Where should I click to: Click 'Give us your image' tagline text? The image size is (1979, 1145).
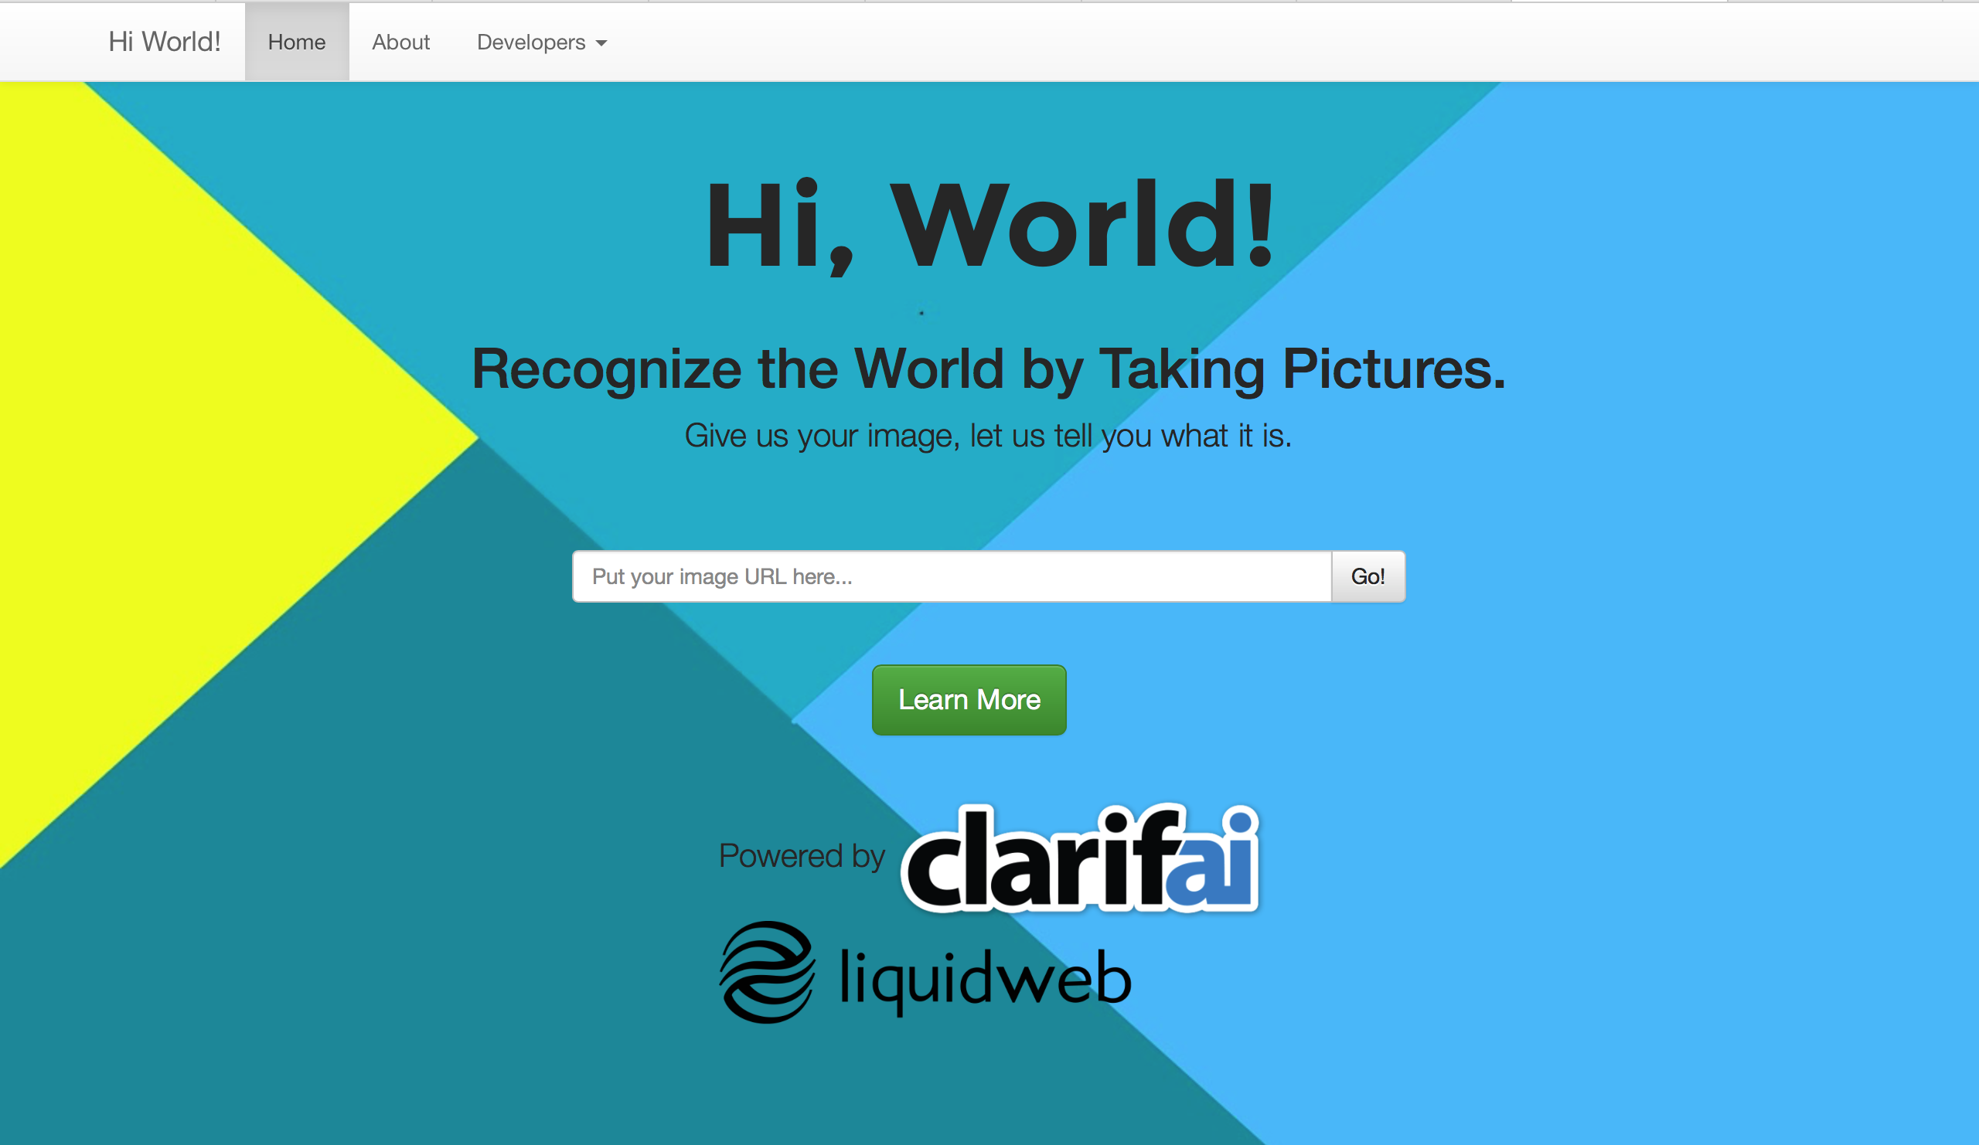988,436
